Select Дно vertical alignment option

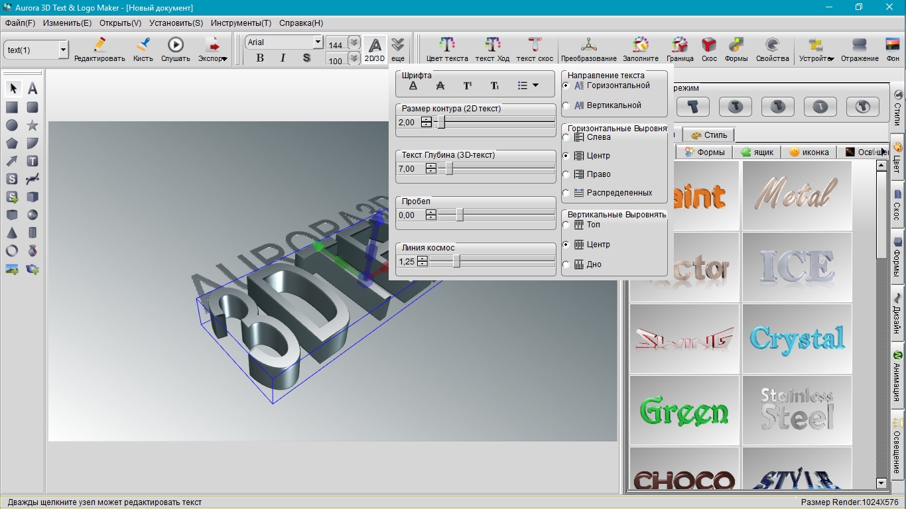(x=566, y=264)
